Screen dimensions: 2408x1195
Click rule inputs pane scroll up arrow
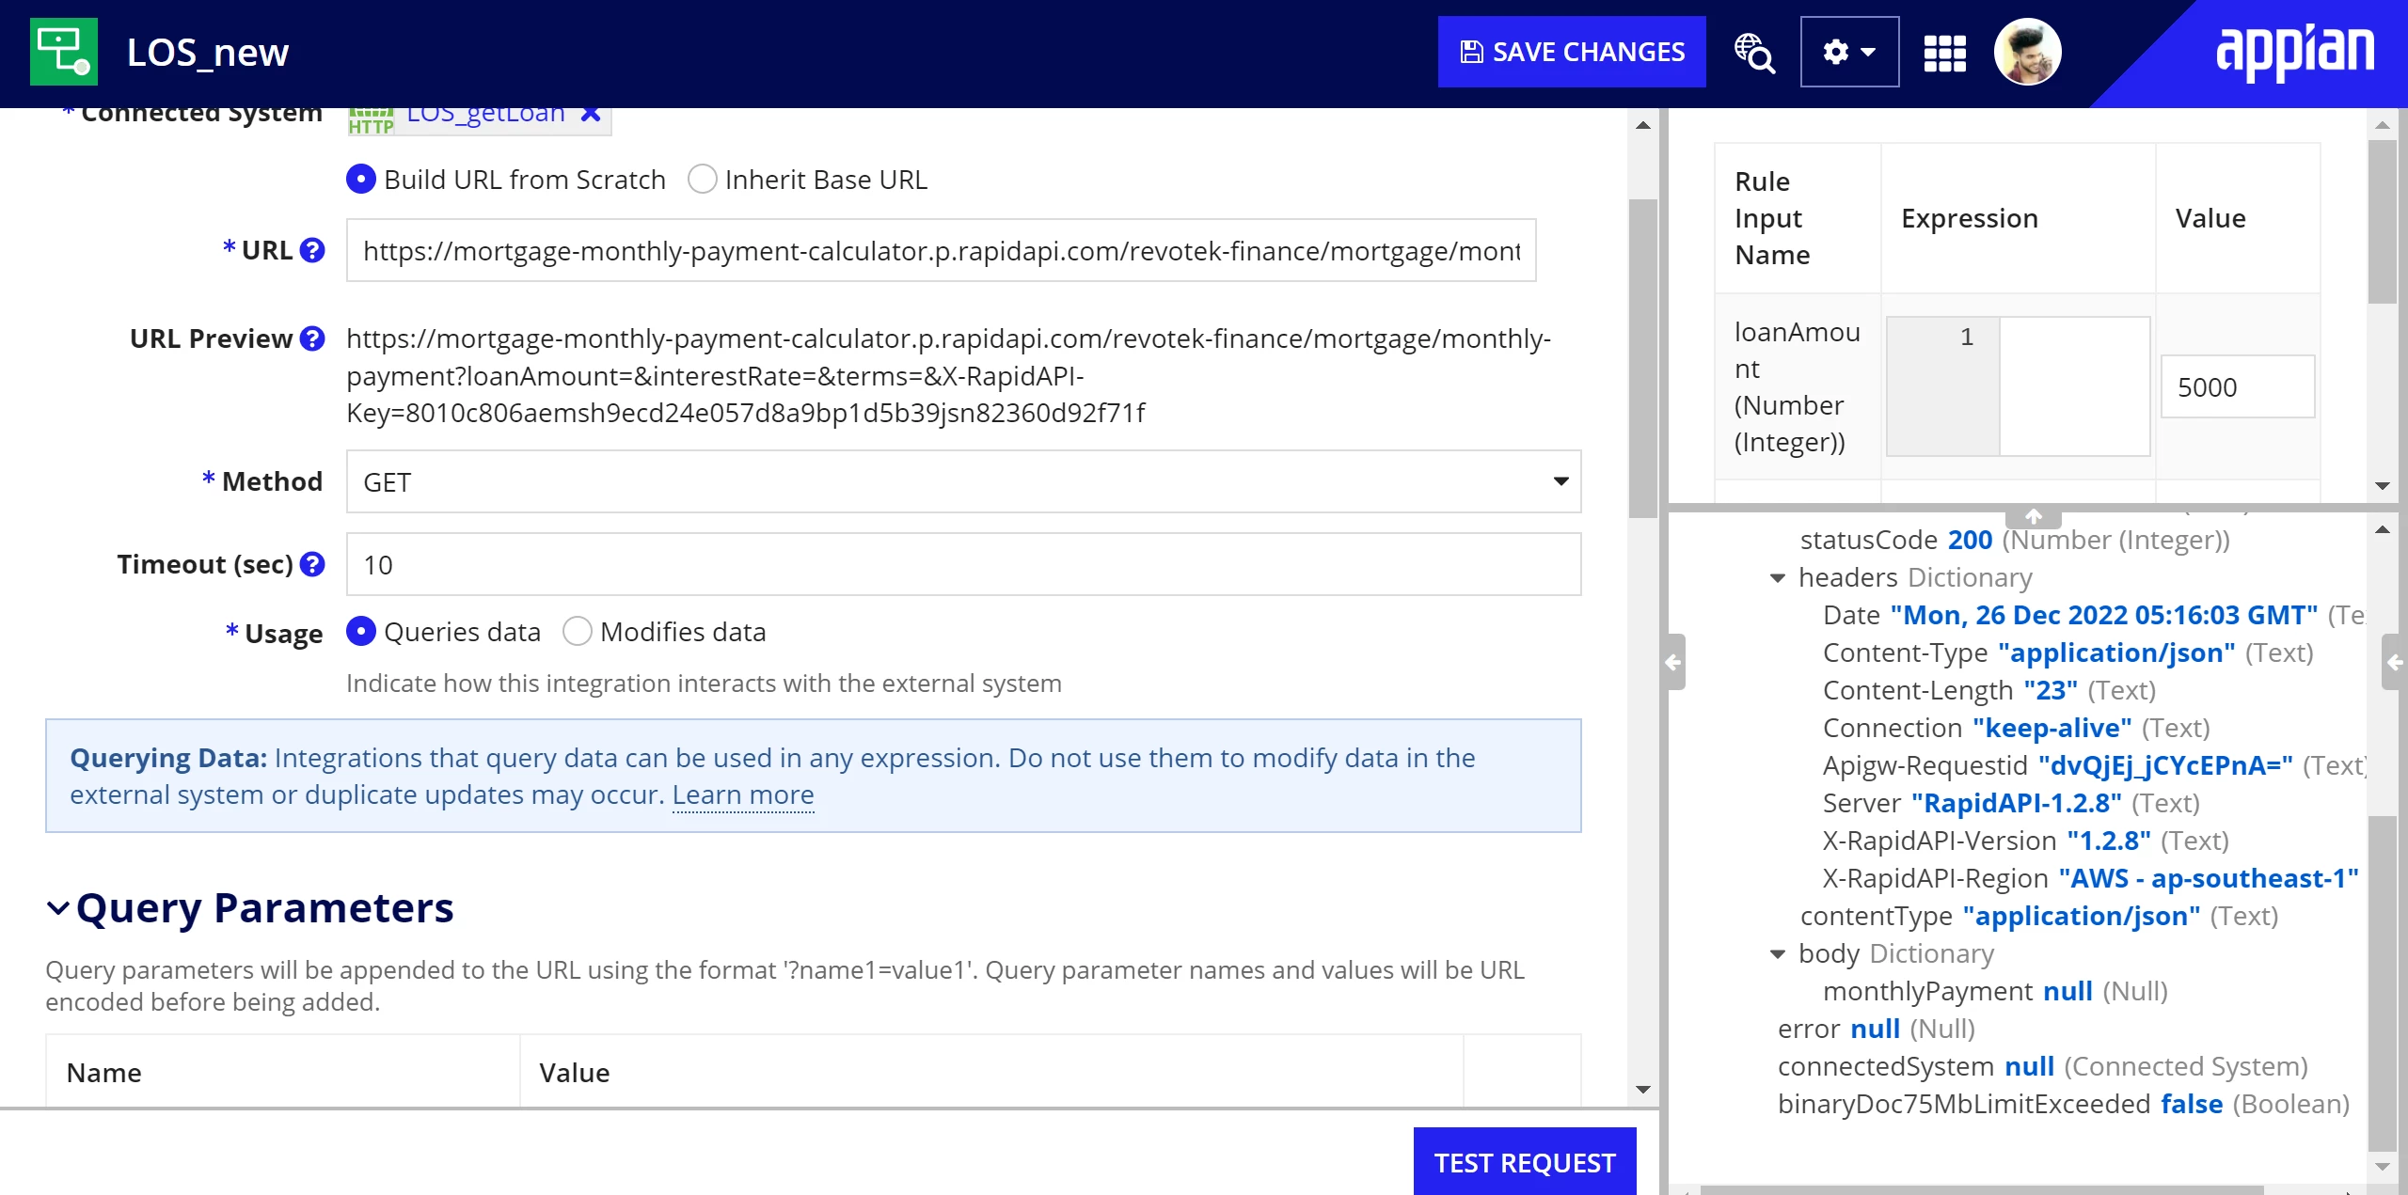tap(2383, 125)
